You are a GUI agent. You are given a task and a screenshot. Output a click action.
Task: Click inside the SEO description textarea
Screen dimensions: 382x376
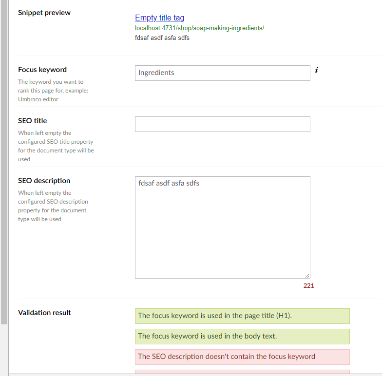coord(222,227)
